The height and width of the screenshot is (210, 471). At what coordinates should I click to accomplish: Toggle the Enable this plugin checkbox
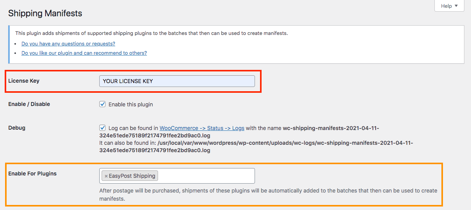point(102,104)
